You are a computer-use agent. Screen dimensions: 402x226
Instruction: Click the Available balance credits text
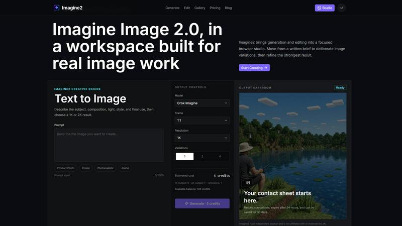click(x=192, y=189)
